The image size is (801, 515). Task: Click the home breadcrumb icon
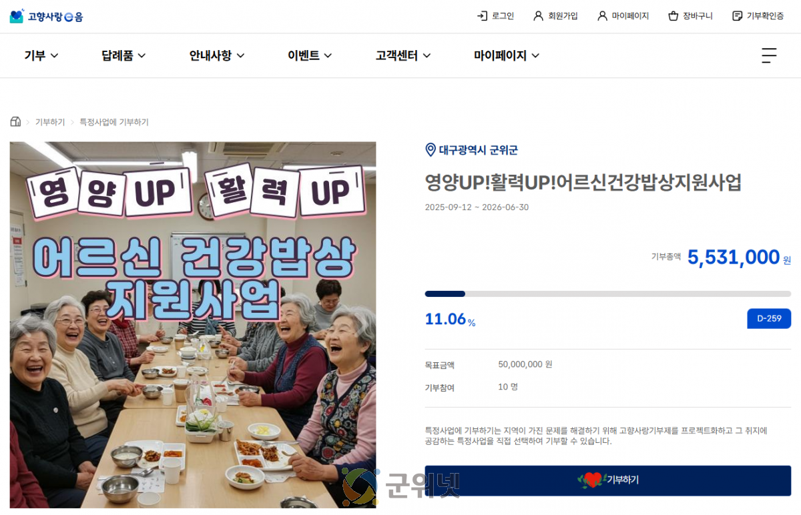point(15,121)
